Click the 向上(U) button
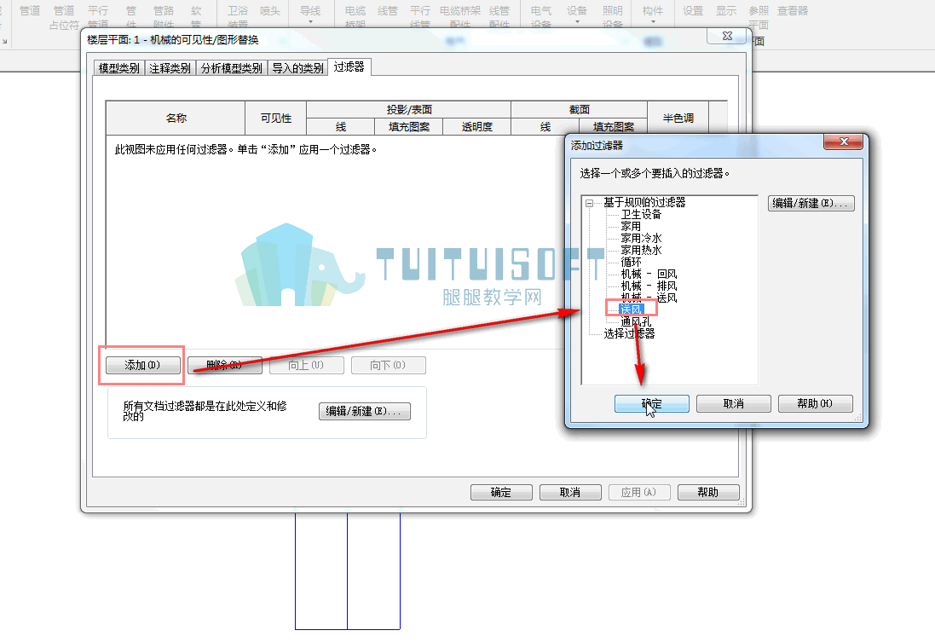The image size is (935, 642). (x=307, y=365)
